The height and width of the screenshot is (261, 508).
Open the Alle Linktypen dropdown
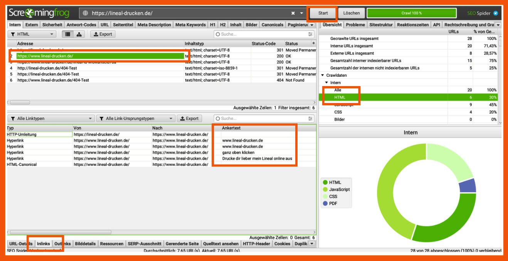tap(51, 118)
